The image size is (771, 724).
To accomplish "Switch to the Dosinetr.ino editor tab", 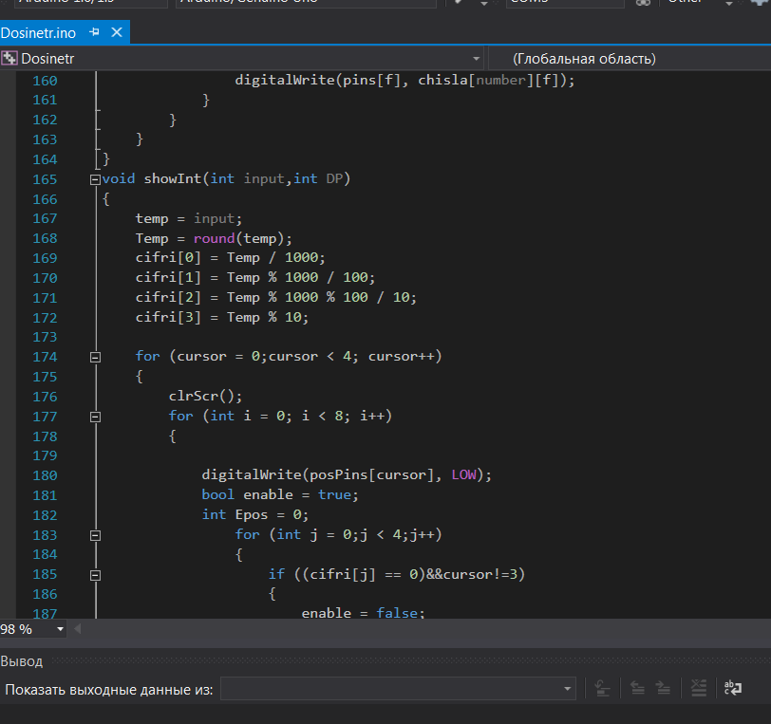I will tap(38, 33).
